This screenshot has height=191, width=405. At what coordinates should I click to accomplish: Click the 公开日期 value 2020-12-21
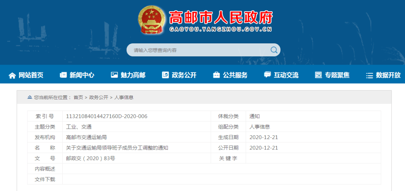[x=264, y=148]
